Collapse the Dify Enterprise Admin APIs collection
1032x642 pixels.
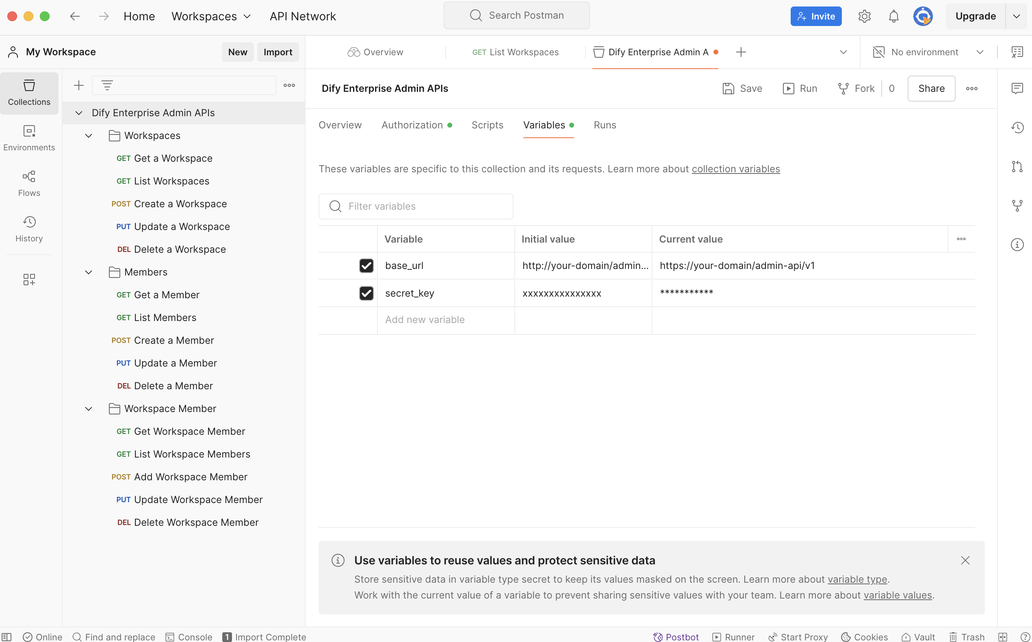(x=78, y=113)
